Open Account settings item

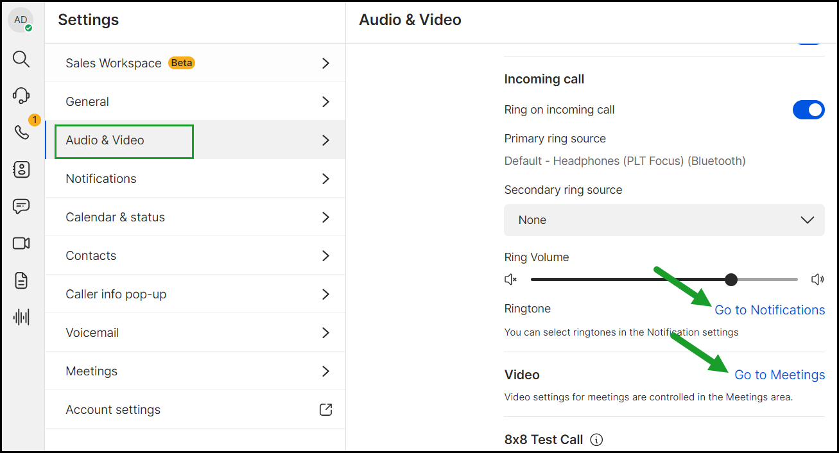(195, 409)
